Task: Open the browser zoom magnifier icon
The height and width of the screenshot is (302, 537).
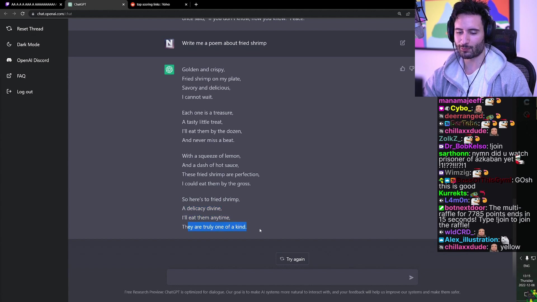Action: pos(399,14)
